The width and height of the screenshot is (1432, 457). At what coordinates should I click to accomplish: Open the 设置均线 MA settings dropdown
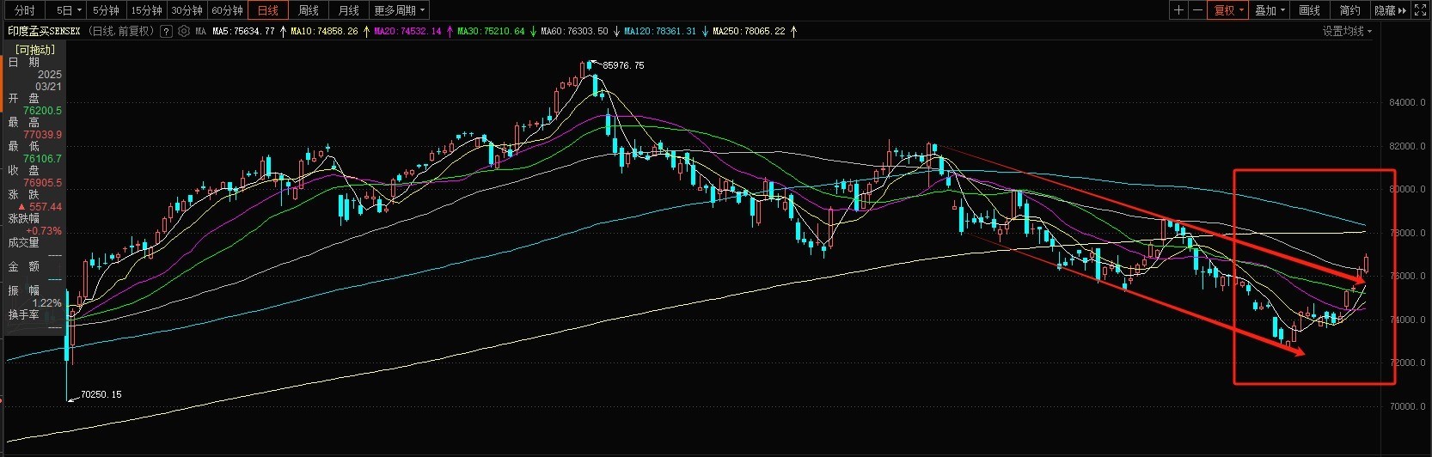pyautogui.click(x=1347, y=31)
